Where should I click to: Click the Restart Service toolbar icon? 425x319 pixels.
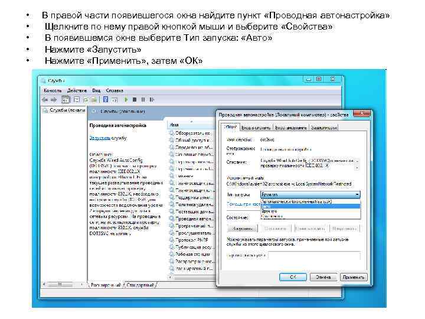click(x=152, y=100)
